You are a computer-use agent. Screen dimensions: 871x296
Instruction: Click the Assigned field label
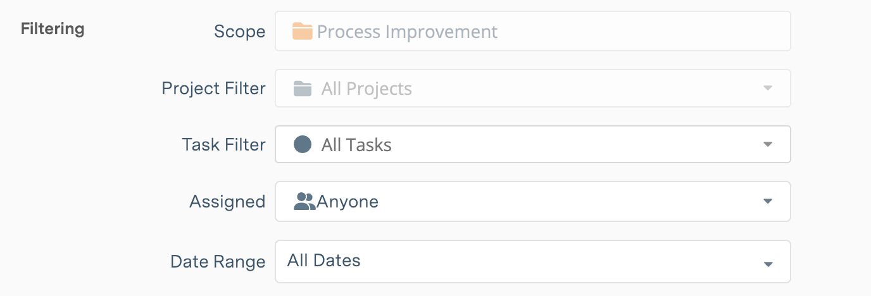[x=227, y=202]
